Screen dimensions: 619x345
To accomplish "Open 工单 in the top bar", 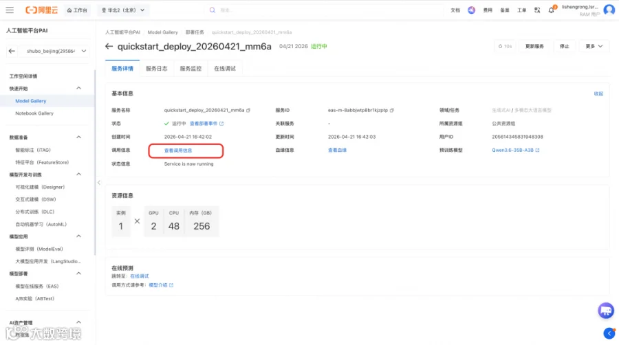I will [521, 10].
